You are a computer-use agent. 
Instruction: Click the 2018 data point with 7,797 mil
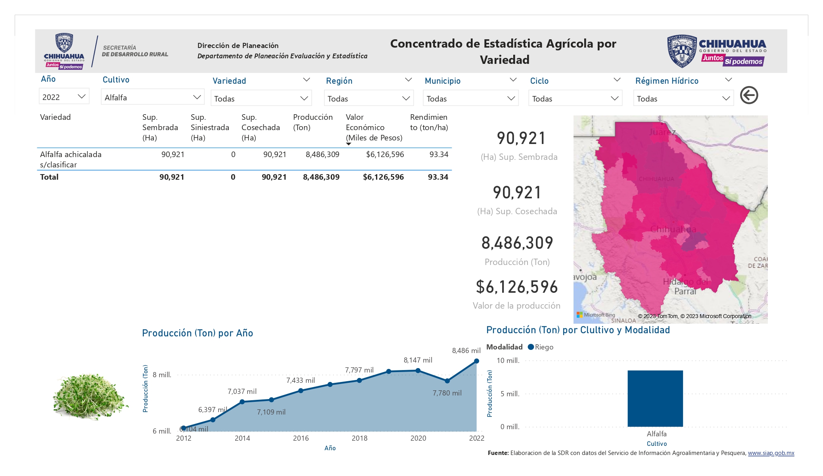tap(359, 380)
